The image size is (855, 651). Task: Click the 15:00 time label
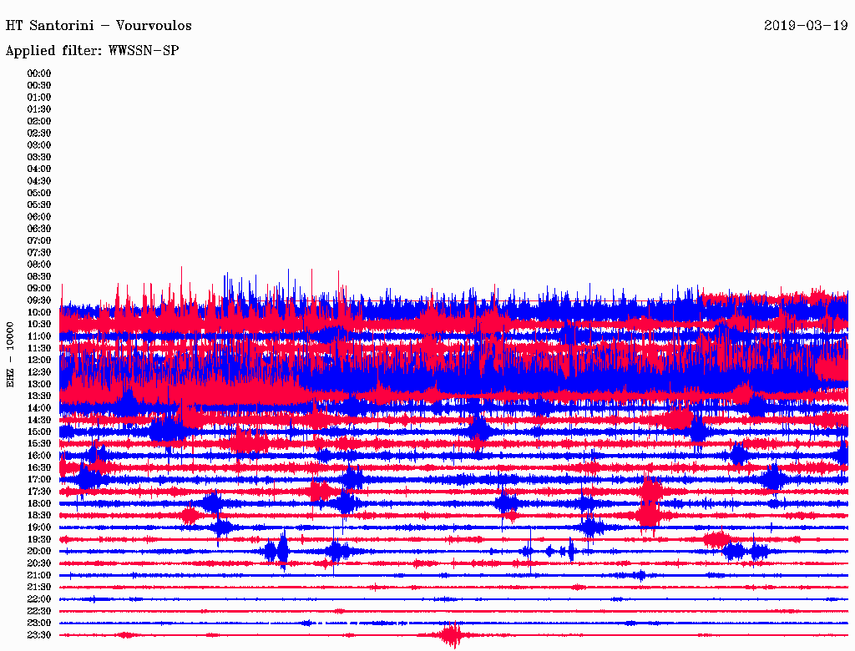(x=39, y=431)
